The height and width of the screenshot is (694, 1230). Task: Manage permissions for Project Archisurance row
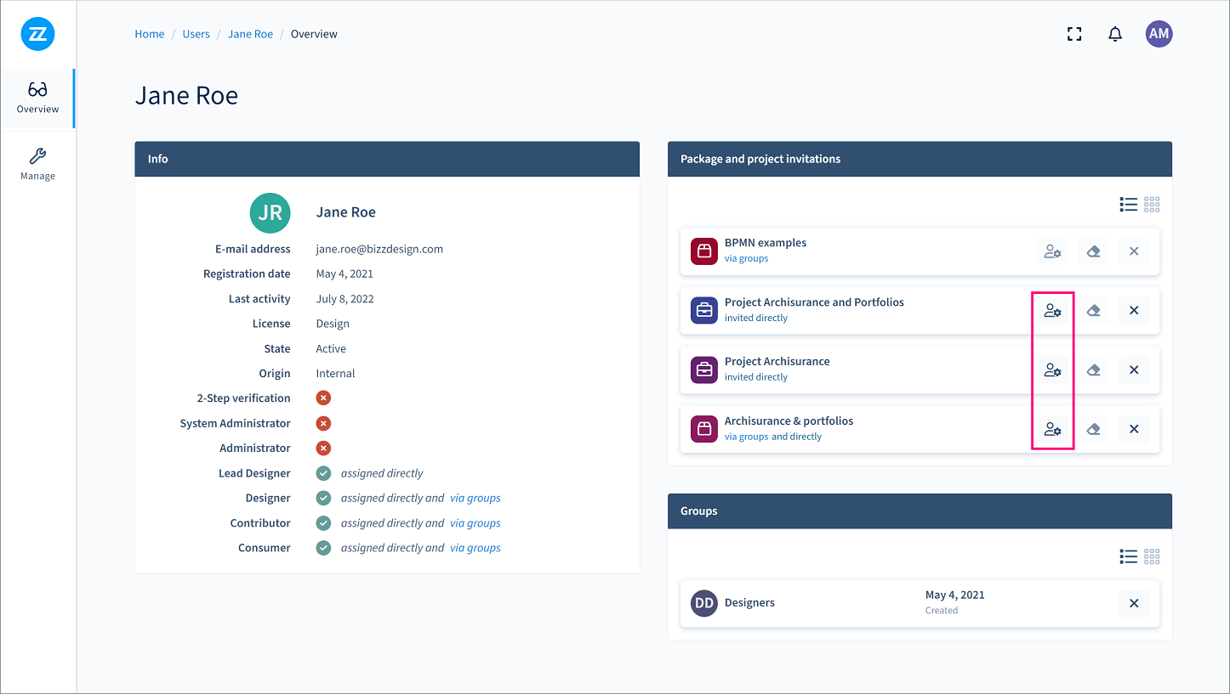tap(1052, 370)
